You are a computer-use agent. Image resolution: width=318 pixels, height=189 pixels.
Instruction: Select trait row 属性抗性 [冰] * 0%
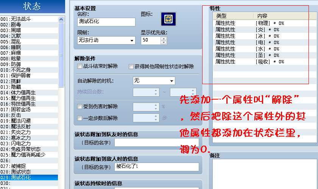tap(265, 36)
